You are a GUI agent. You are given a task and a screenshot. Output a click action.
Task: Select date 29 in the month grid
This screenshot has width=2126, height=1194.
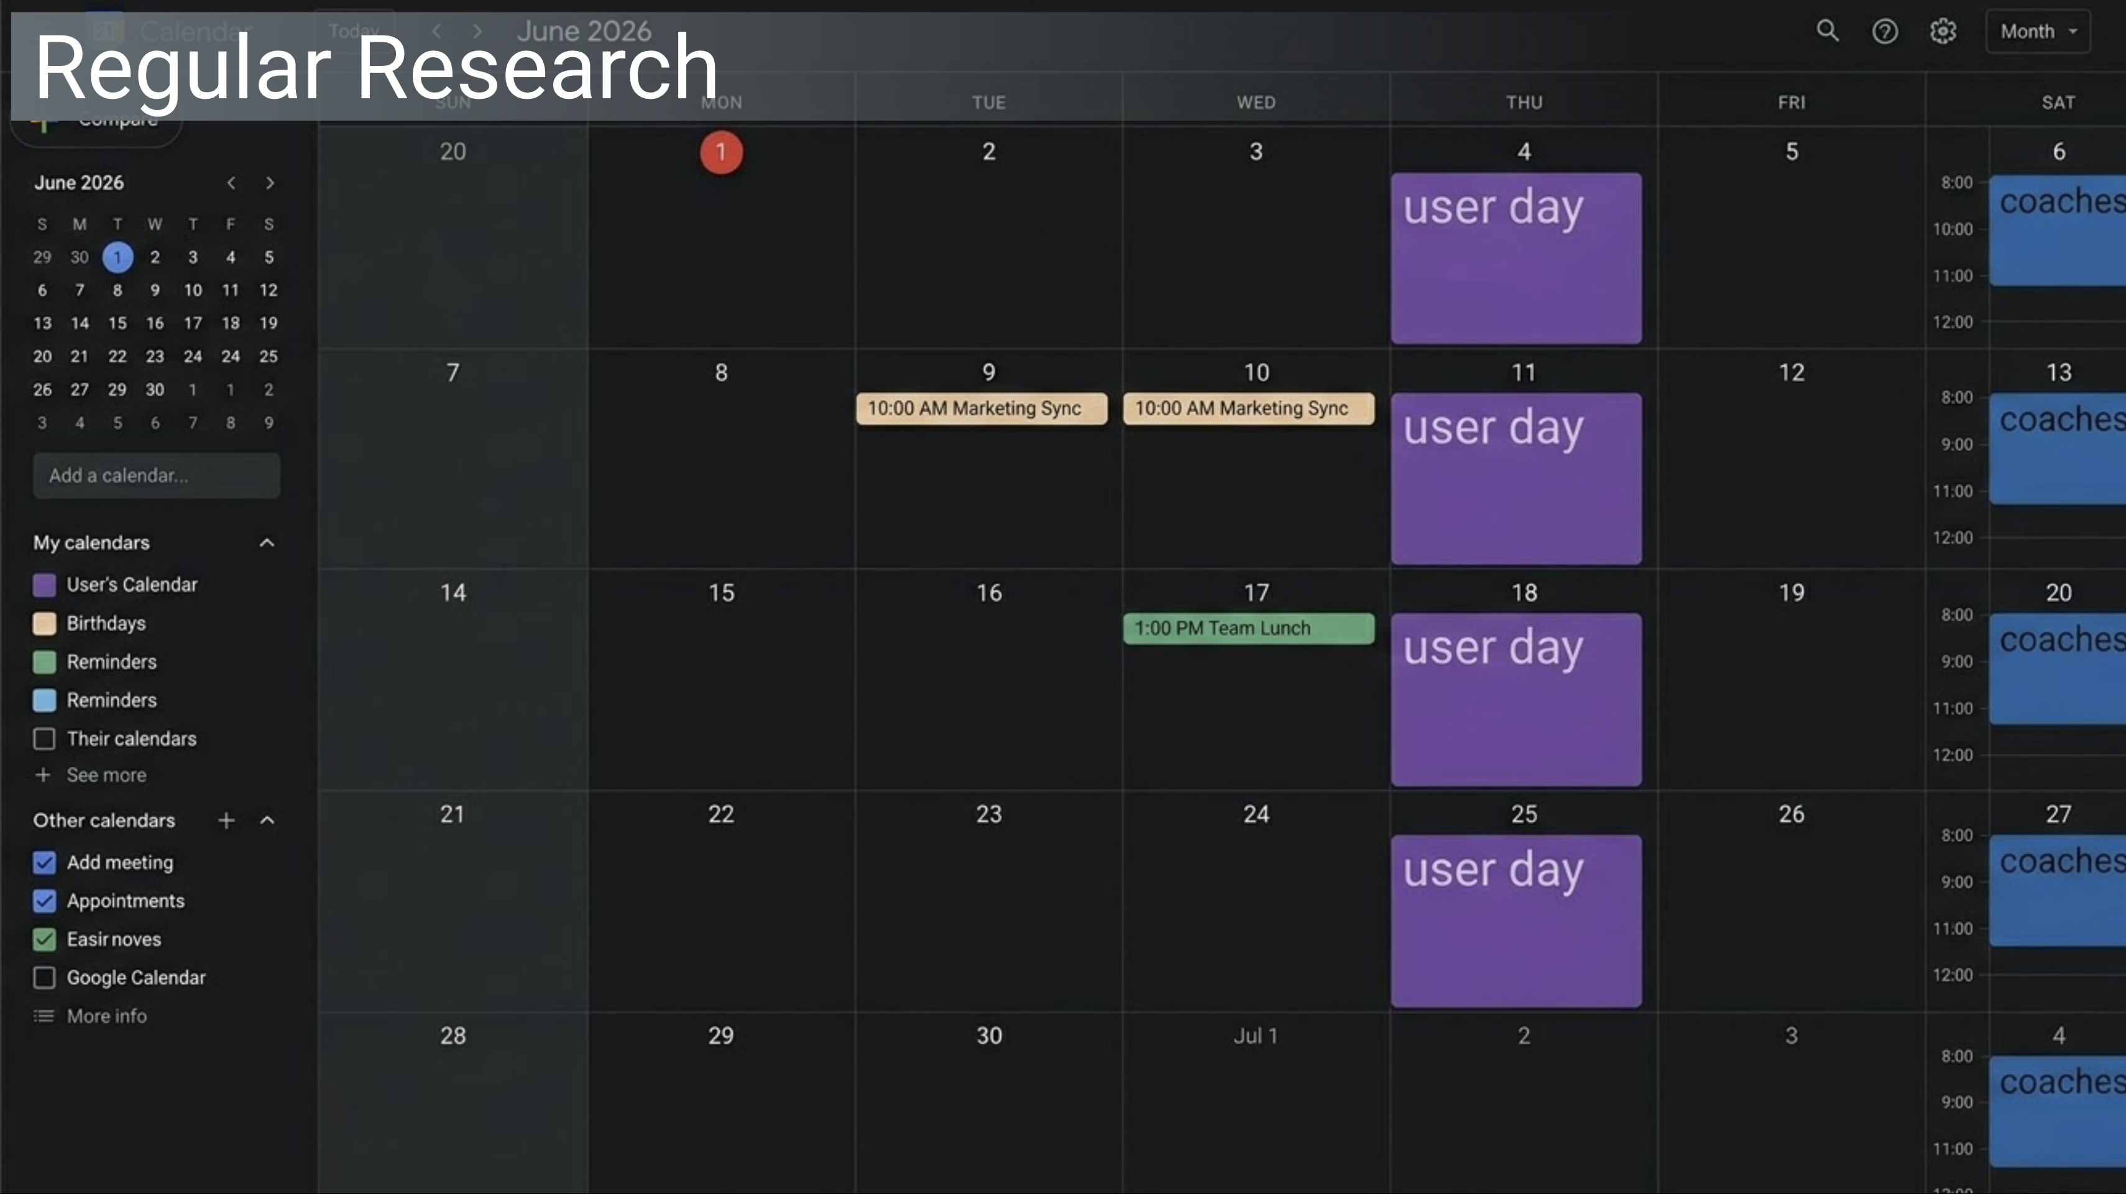click(x=720, y=1035)
